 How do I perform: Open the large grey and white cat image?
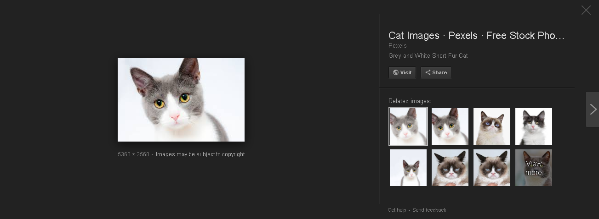point(181,99)
